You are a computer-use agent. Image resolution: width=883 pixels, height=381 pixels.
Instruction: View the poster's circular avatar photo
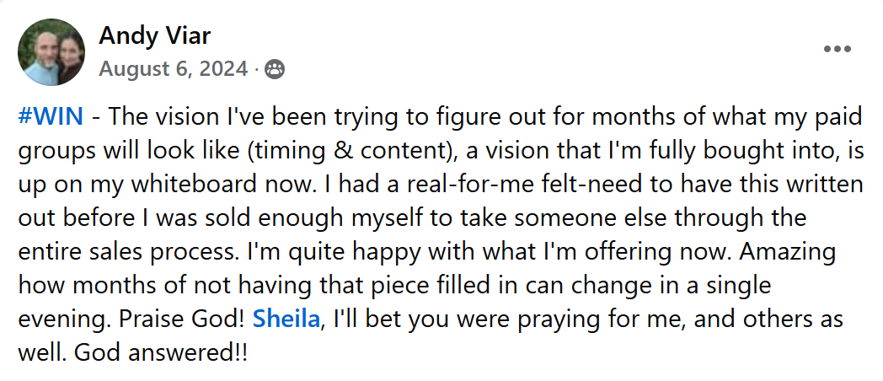(51, 52)
